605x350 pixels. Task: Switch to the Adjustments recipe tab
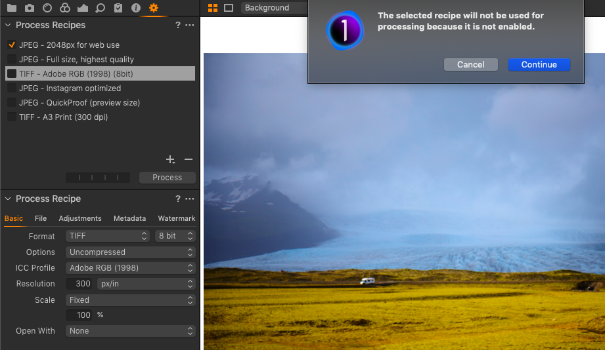point(80,218)
